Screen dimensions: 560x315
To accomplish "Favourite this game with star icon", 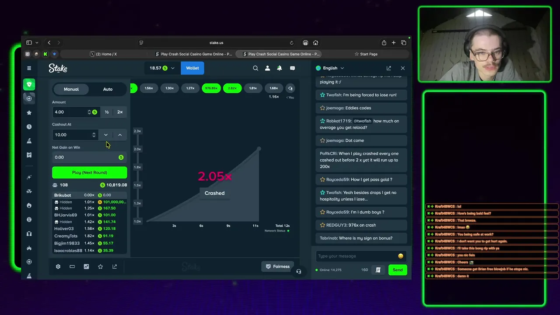I will 101,266.
